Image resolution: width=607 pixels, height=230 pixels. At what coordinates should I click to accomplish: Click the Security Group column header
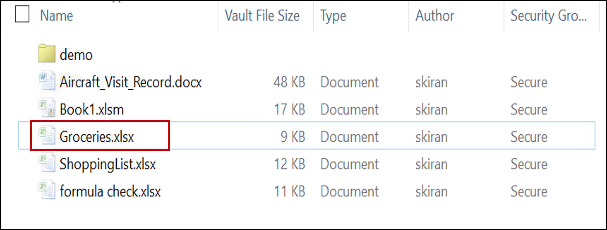[x=548, y=16]
